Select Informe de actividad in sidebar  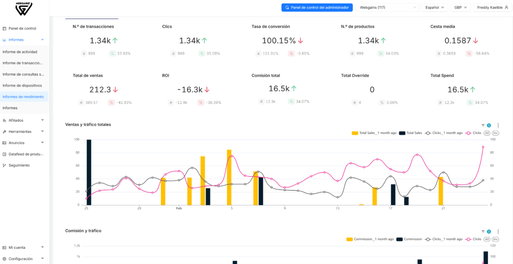(x=20, y=52)
